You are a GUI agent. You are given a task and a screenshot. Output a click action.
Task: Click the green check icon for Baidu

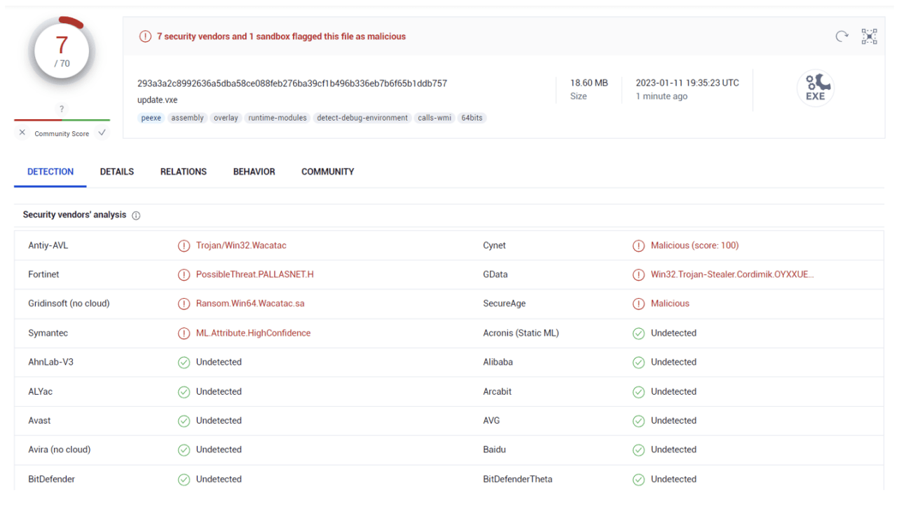pos(638,450)
